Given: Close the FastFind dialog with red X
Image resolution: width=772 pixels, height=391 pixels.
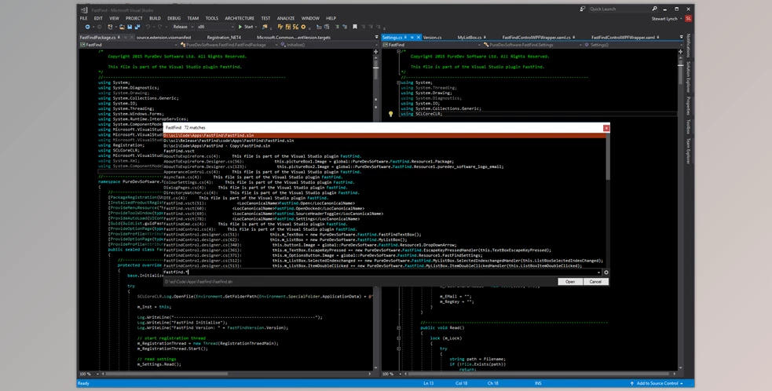Looking at the screenshot, I should coord(606,128).
